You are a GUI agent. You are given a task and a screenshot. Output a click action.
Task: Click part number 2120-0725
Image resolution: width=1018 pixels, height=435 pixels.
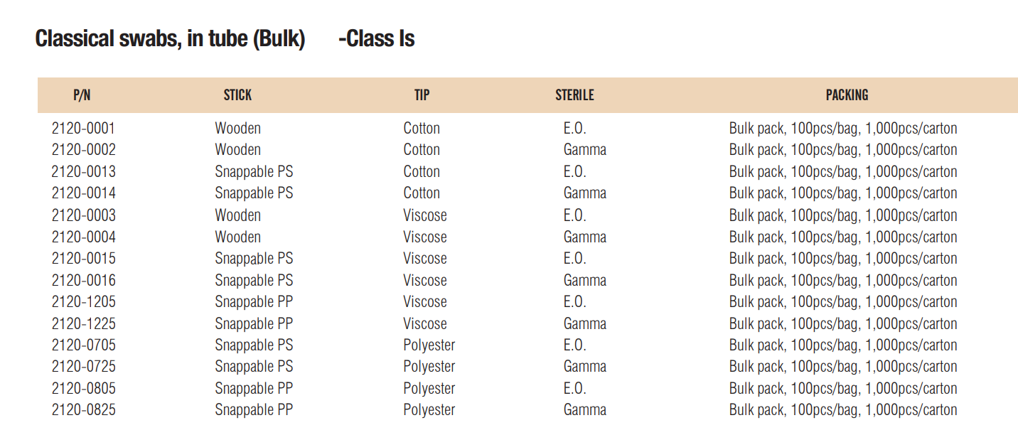click(x=83, y=367)
